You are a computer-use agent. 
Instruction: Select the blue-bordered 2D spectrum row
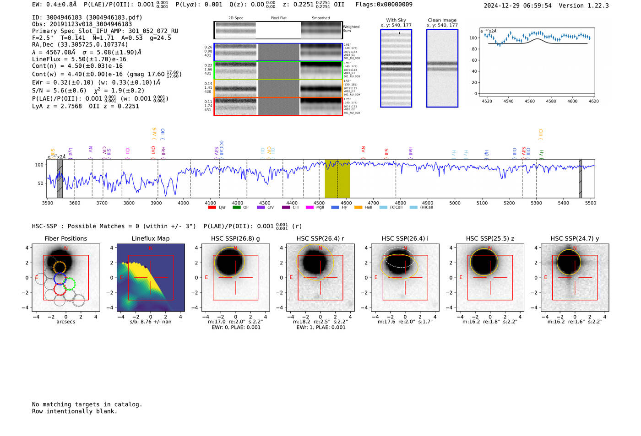(x=278, y=52)
